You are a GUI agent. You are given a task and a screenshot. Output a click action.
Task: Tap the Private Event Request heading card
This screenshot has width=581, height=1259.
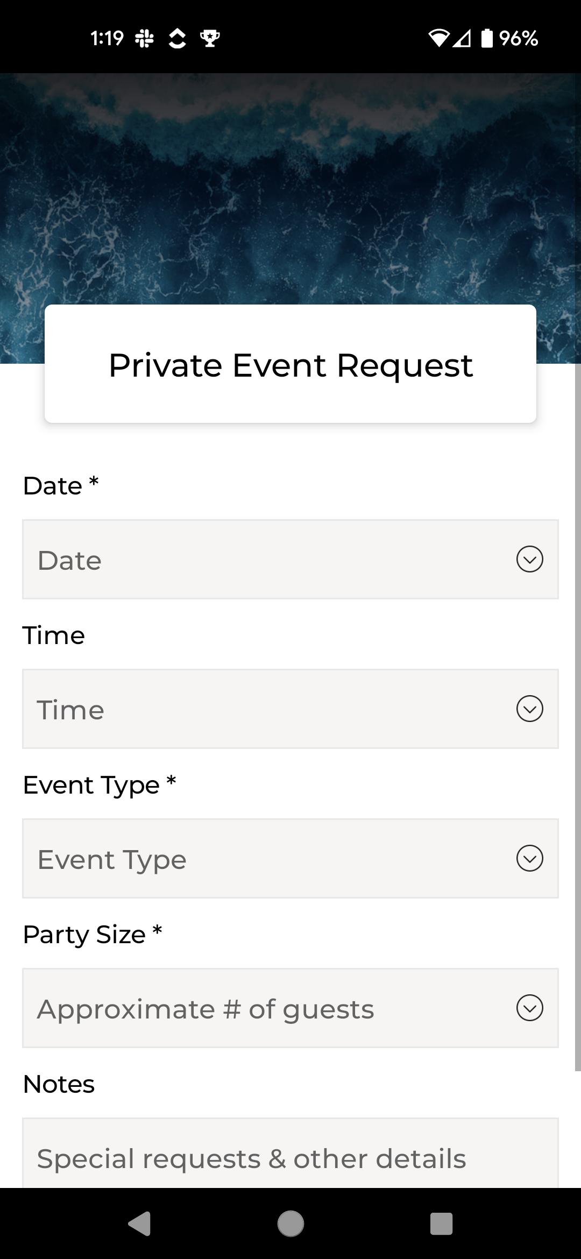point(290,364)
